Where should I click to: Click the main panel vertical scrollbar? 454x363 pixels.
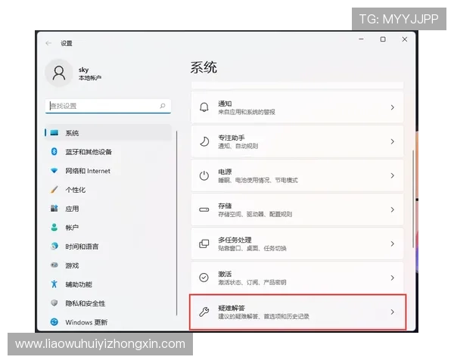point(413,199)
